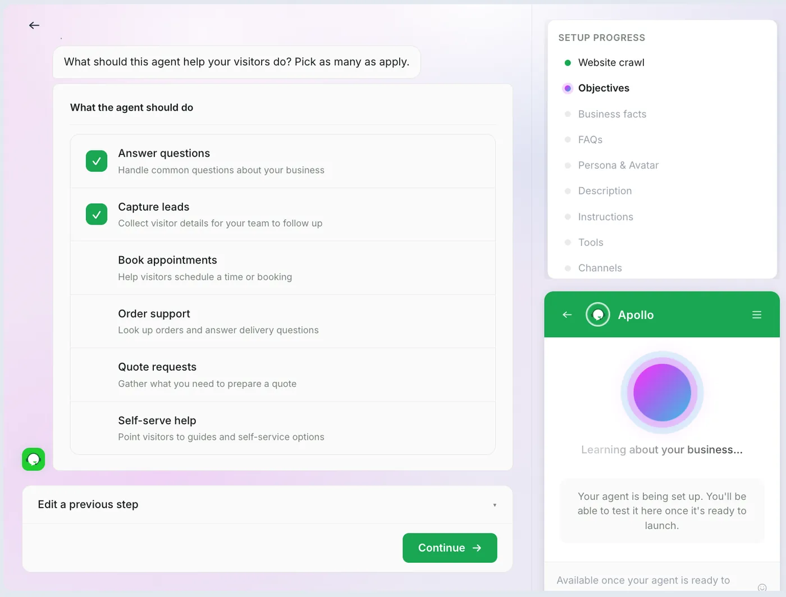Select Persona & Avatar step
Screen dimensions: 786x597
(618, 165)
